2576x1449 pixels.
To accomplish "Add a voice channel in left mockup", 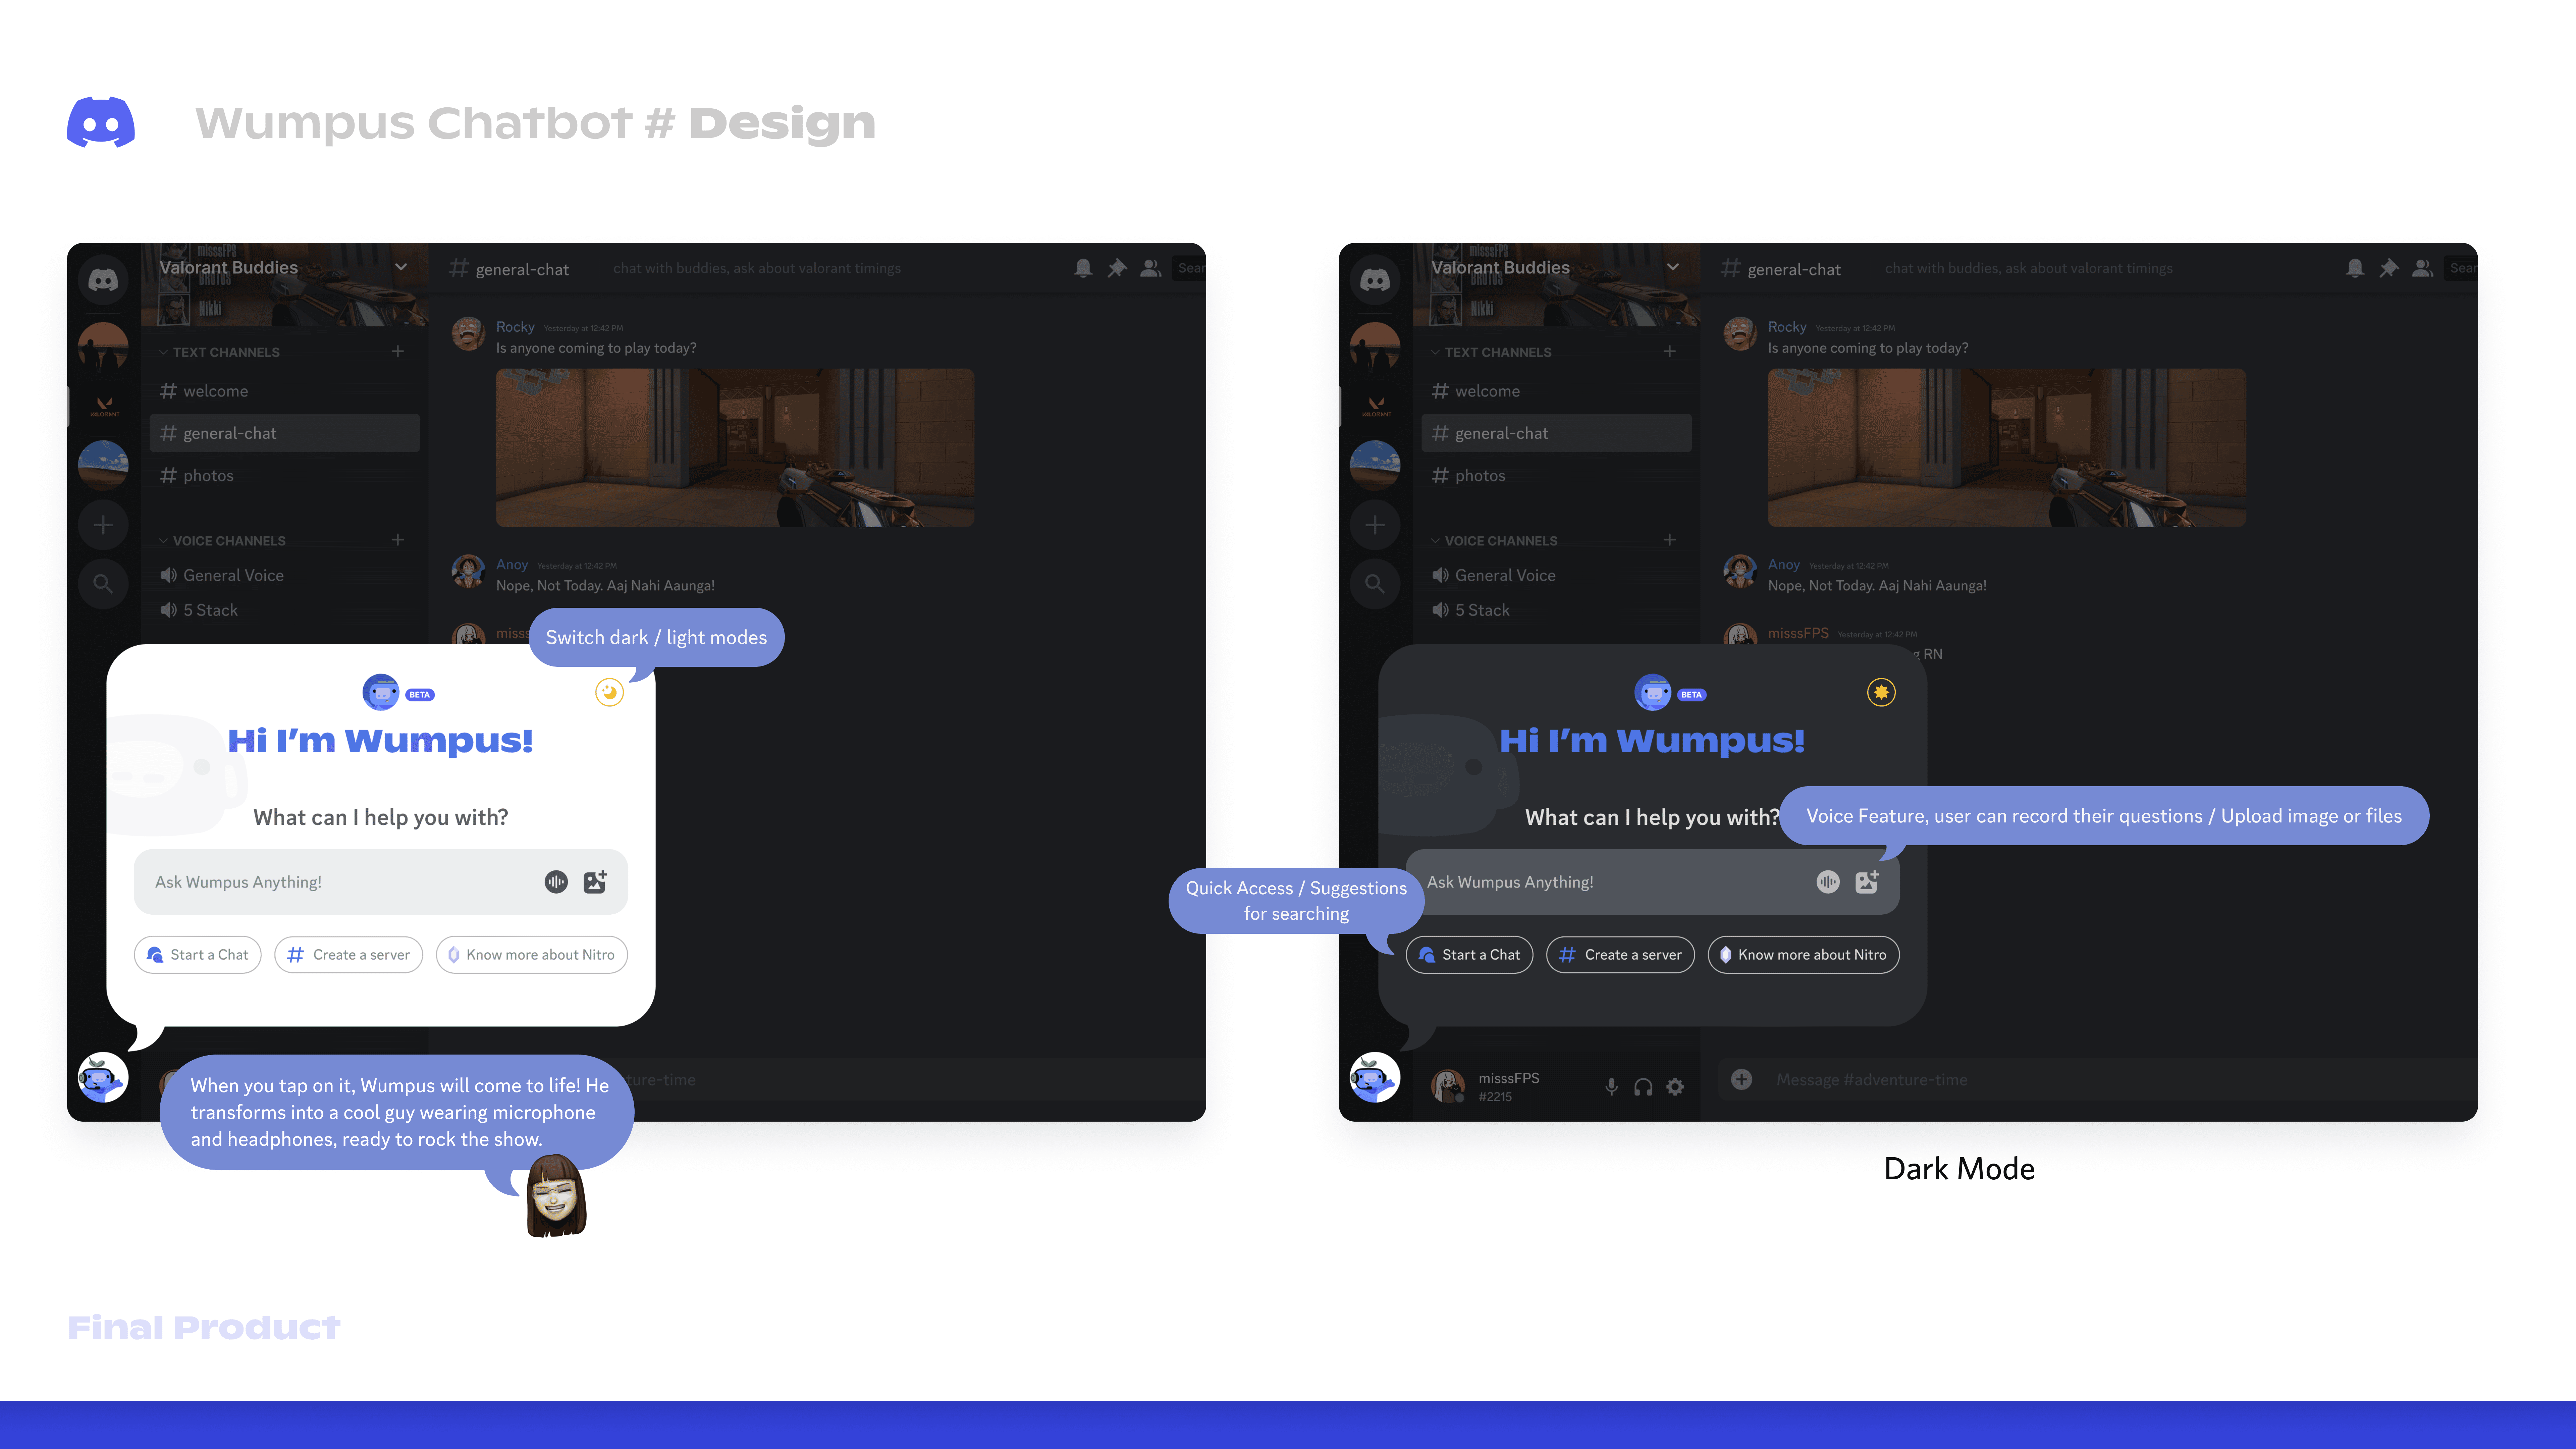I will (398, 540).
